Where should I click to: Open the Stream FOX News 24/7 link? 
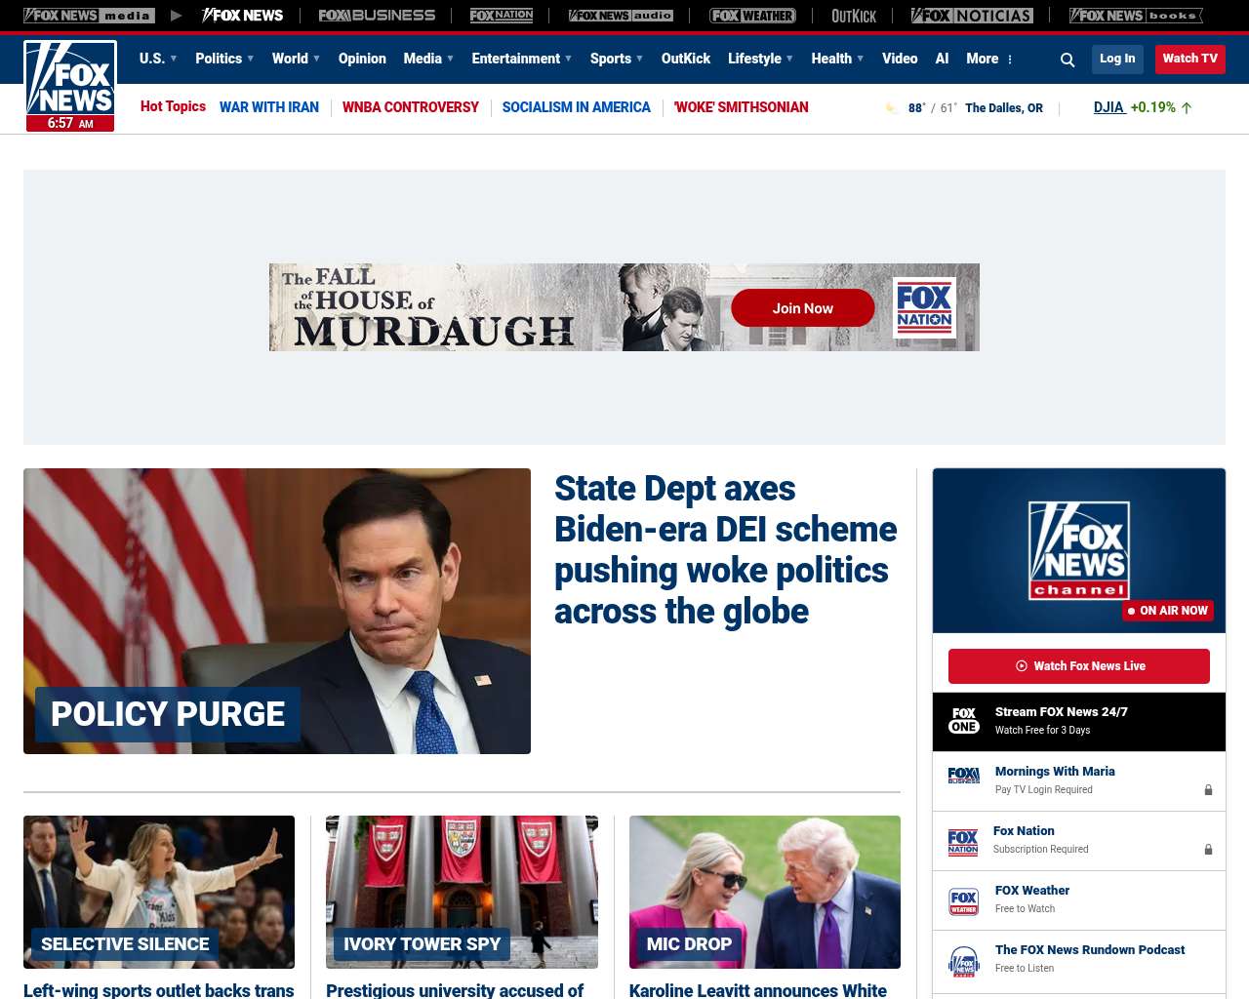(1062, 712)
